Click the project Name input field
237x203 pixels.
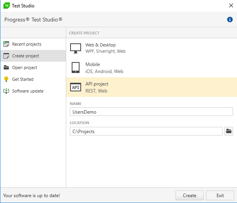[151, 112]
